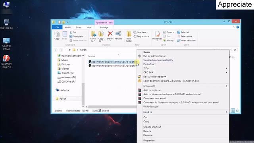The height and width of the screenshot is (143, 254).
Task: Click Paste shortcut in the ribbon
Action: 78,41
